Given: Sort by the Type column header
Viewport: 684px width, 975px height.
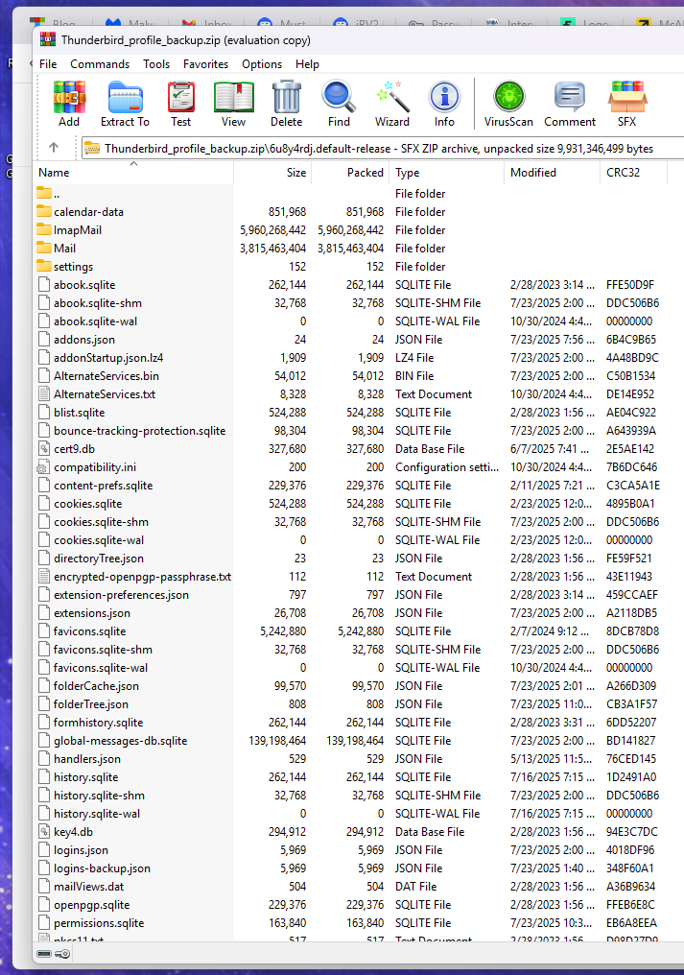Looking at the screenshot, I should tap(446, 172).
